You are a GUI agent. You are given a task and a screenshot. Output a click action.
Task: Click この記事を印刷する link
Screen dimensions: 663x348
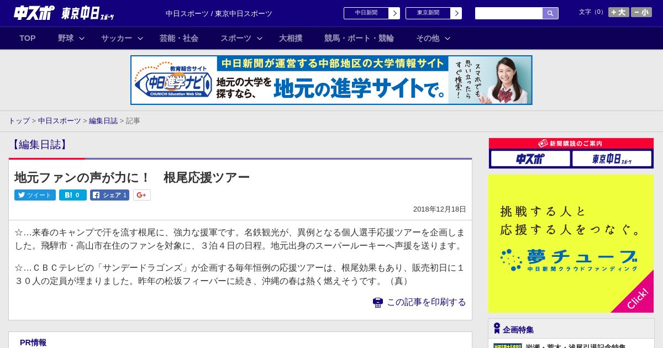(427, 302)
